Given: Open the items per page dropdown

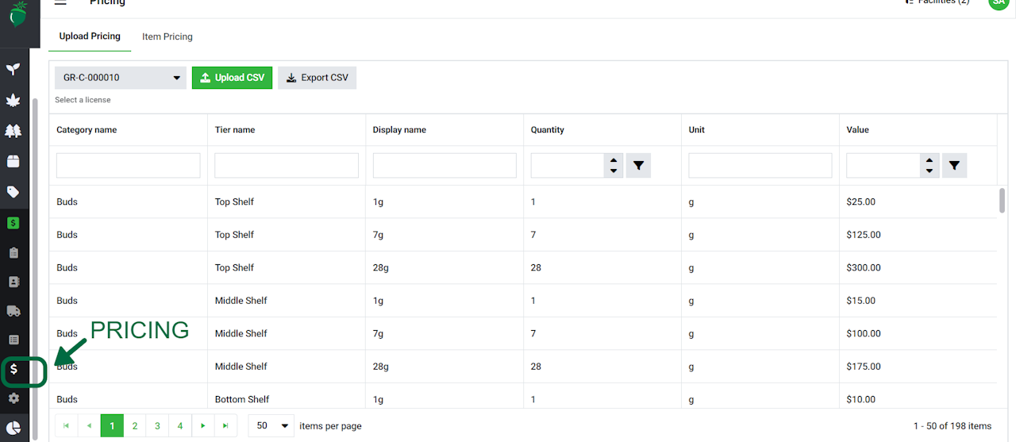Looking at the screenshot, I should tap(271, 426).
